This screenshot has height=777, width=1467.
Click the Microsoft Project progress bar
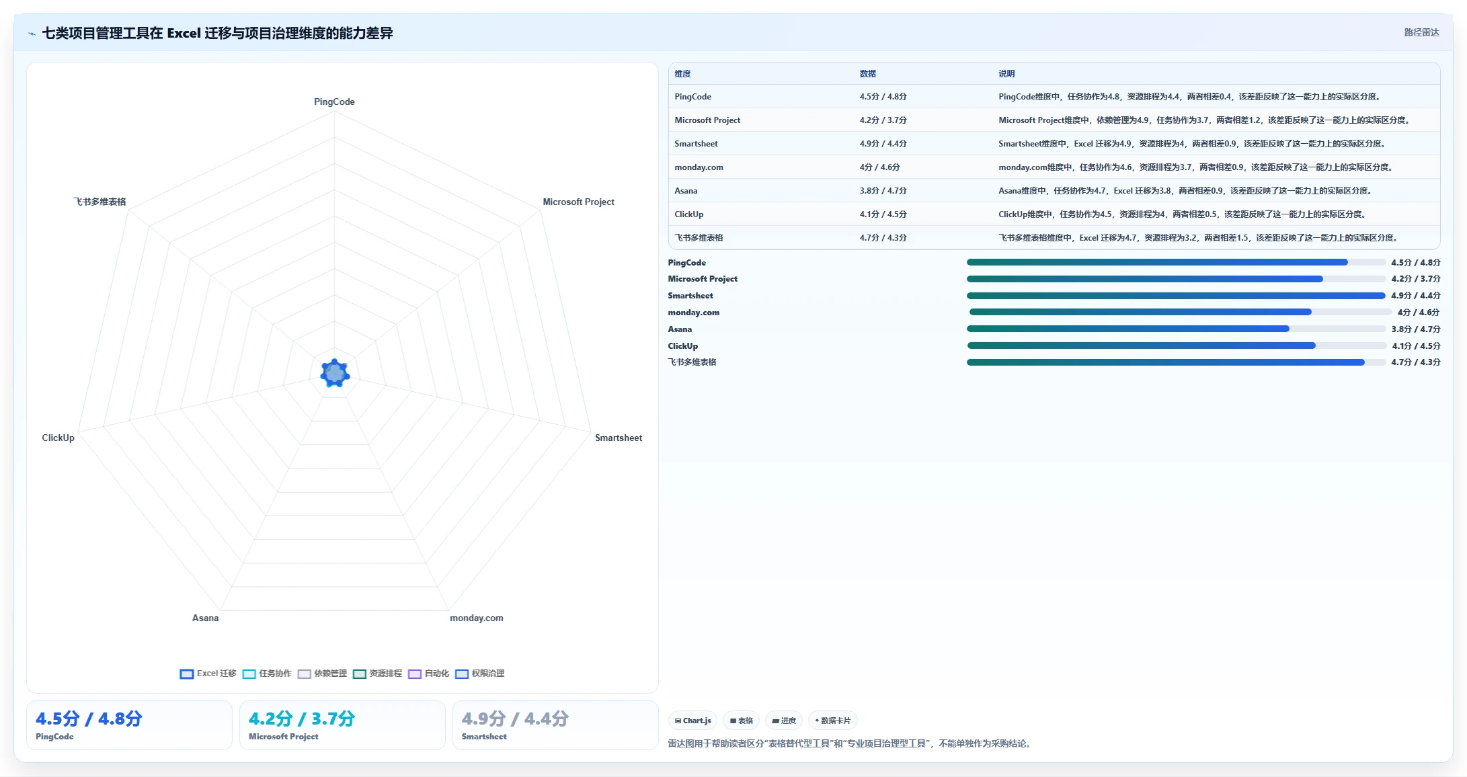coord(1176,279)
